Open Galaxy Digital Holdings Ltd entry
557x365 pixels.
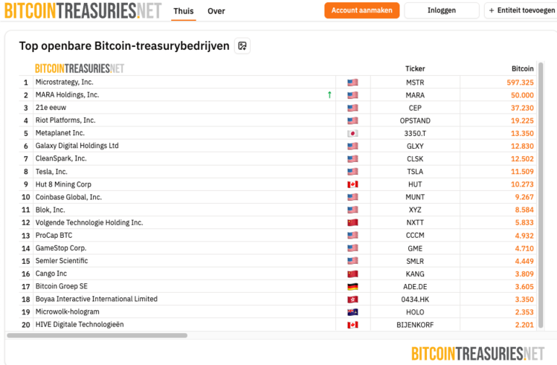click(x=77, y=146)
